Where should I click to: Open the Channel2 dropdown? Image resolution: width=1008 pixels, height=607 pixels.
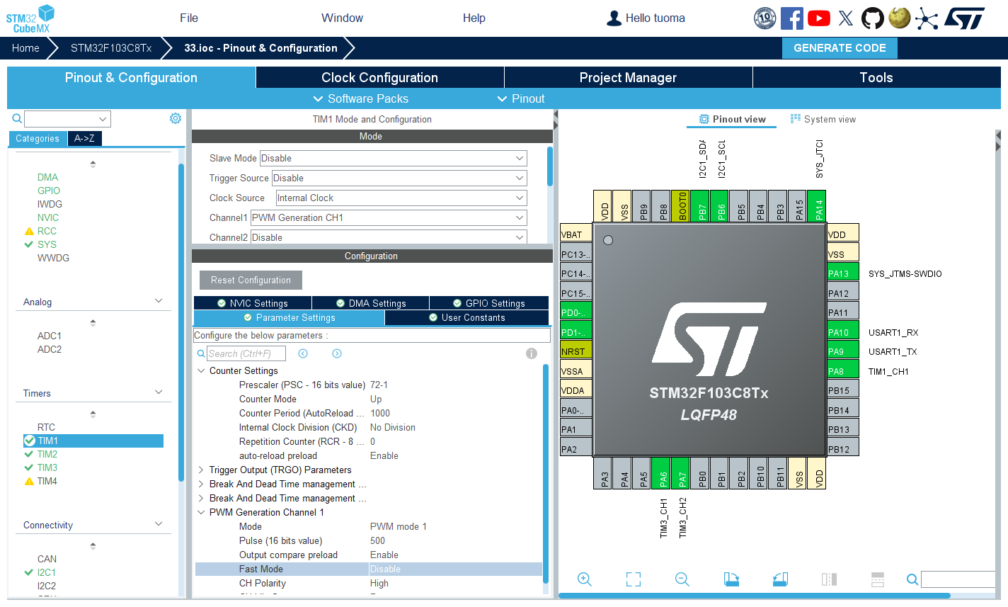coord(389,237)
